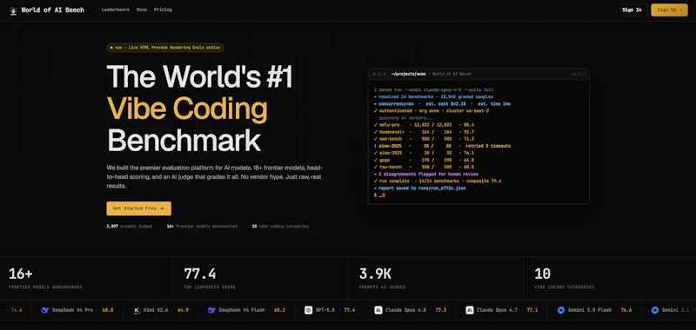The image size is (696, 330).
Task: Click the Sign In button
Action: pyautogui.click(x=632, y=10)
